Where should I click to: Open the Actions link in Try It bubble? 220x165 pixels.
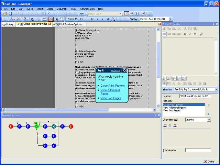tap(115, 70)
